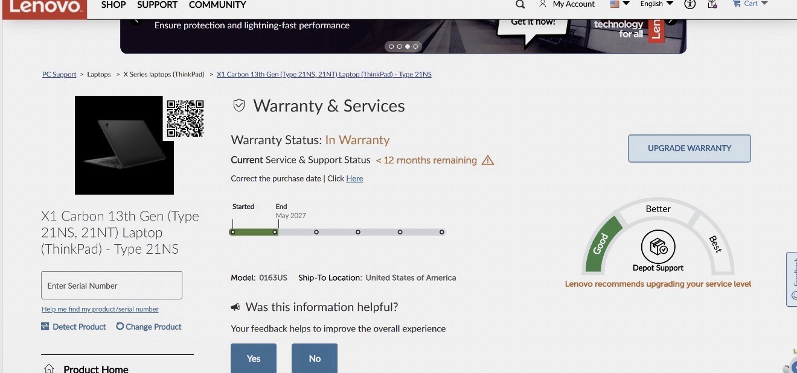797x373 pixels.
Task: Click the < 12 months remaining text
Action: [426, 160]
